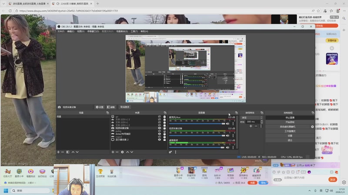Open advanced audio properties gears icon
Screen dimensions: 348x195
(170, 152)
